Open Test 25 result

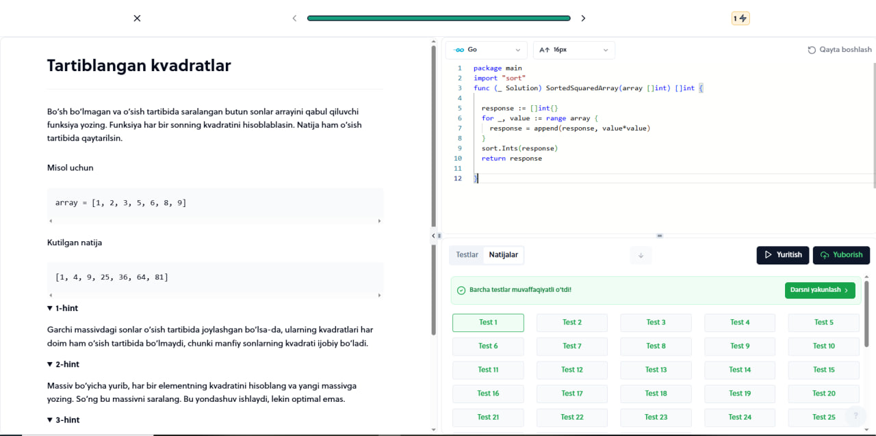[x=824, y=418]
